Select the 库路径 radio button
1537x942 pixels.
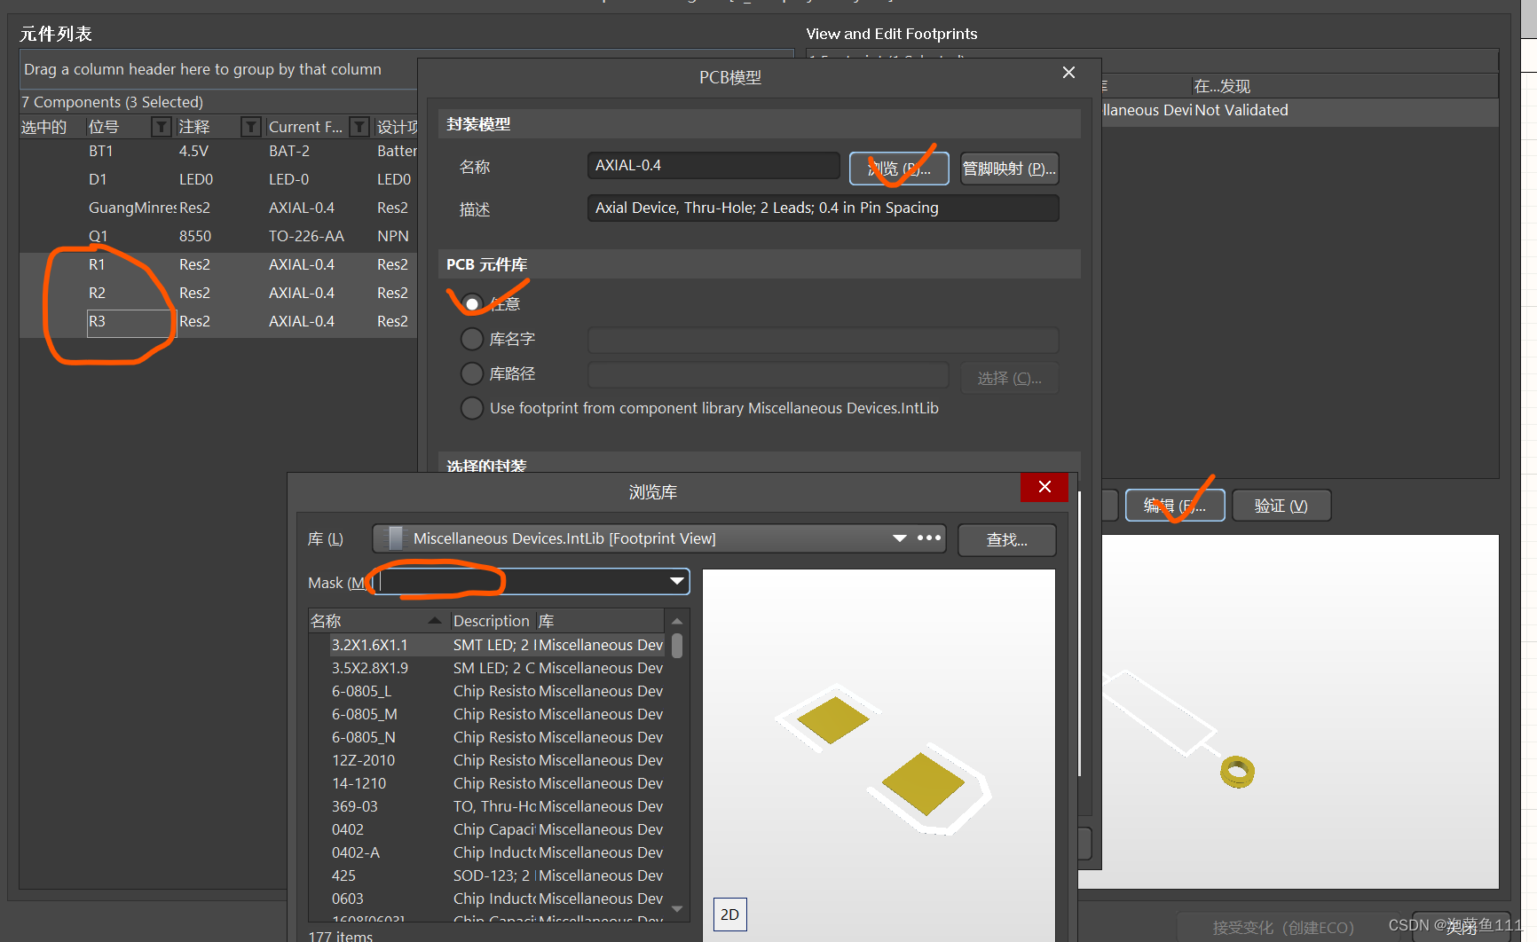pyautogui.click(x=471, y=373)
